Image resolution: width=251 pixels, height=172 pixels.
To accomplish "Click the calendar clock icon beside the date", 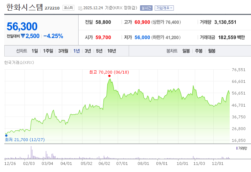I will click(x=80, y=8).
